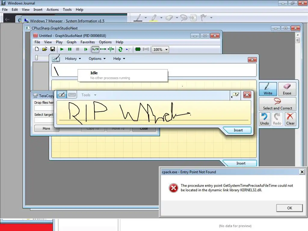Click the blue-square icon beside the Refresh arrows
Viewport: 308px width, 231px height.
click(128, 49)
